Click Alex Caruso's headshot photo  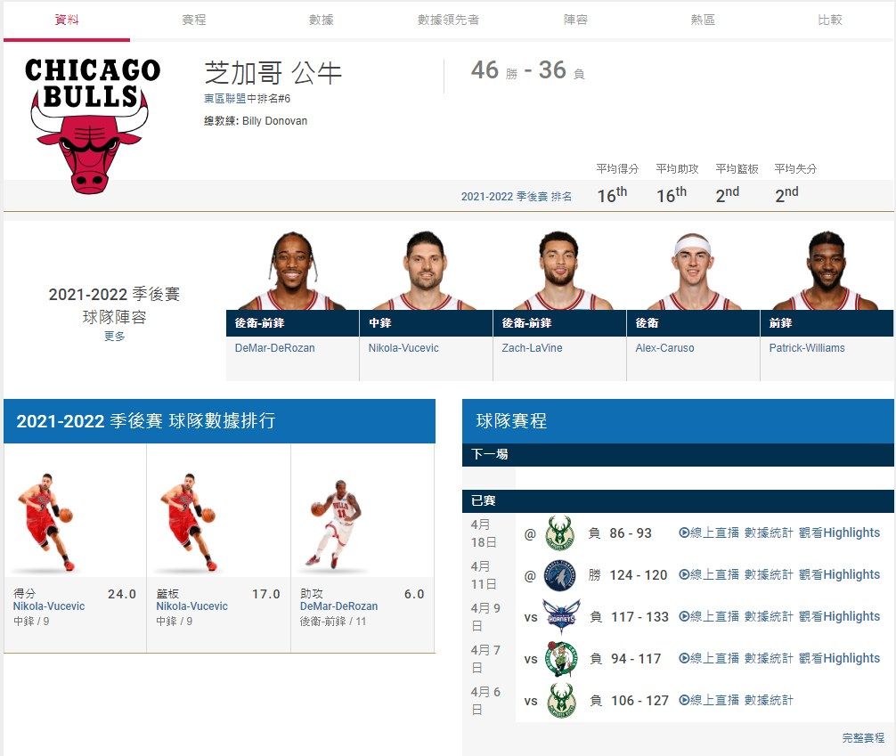point(693,271)
